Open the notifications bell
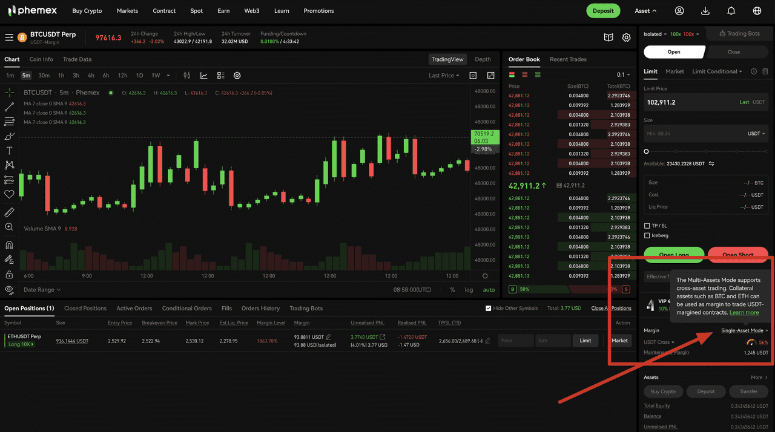775x432 pixels. pos(731,11)
